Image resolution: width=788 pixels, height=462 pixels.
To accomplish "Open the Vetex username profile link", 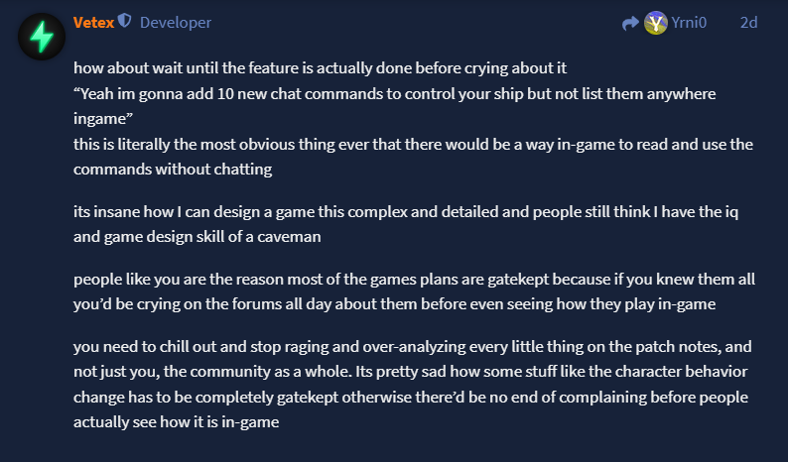I will tap(92, 22).
